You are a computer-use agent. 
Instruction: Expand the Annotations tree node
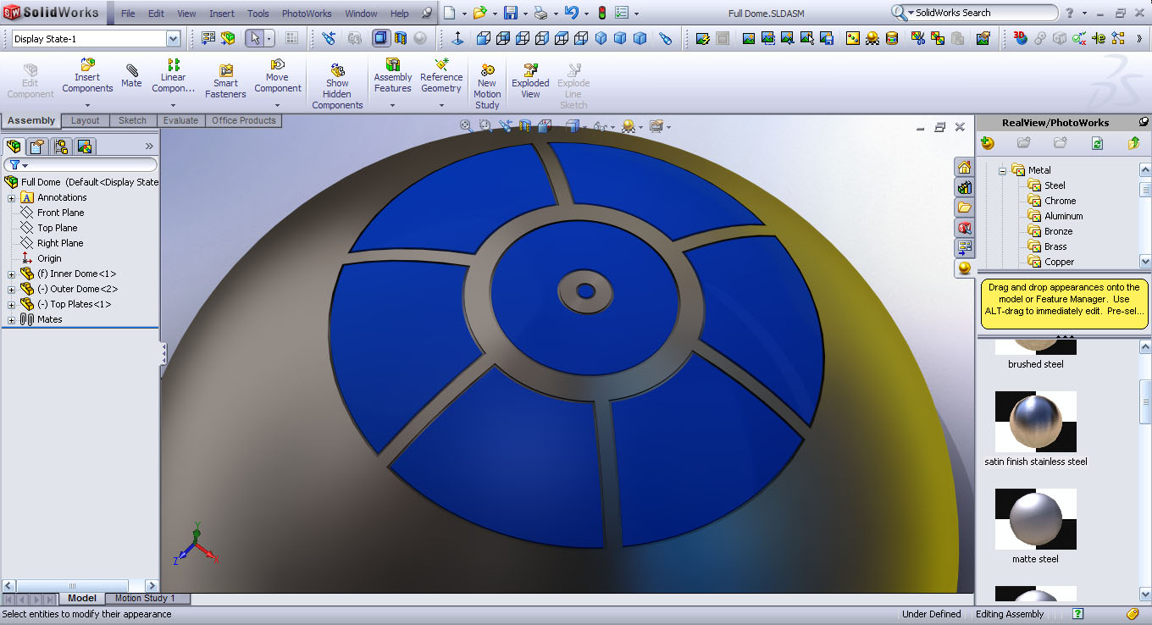12,197
